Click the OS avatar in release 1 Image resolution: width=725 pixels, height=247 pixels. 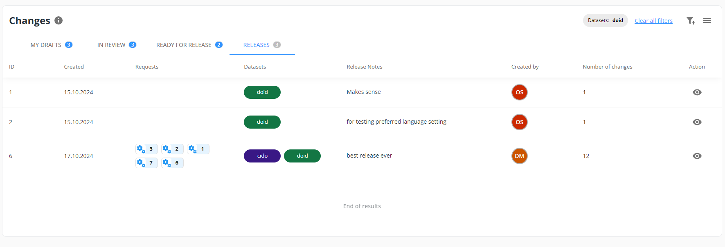(520, 92)
